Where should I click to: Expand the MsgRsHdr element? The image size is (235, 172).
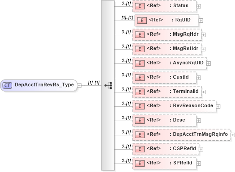(x=203, y=49)
